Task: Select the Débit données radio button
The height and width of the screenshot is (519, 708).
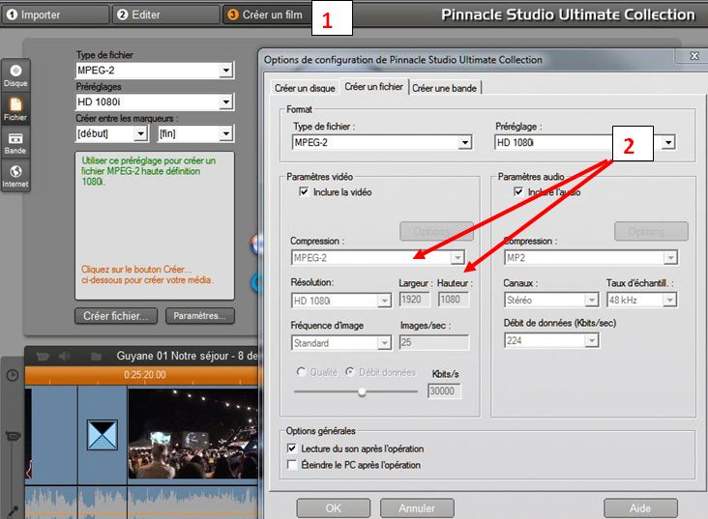Action: 350,372
